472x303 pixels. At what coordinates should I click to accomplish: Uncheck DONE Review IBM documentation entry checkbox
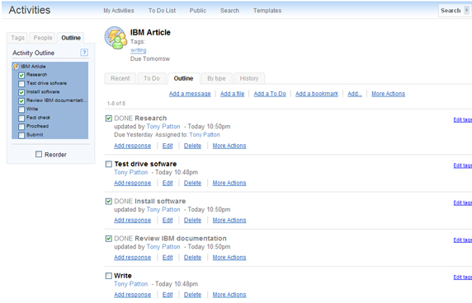[x=109, y=239]
